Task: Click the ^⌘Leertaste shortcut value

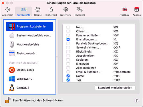Action: pyautogui.click(x=122, y=72)
